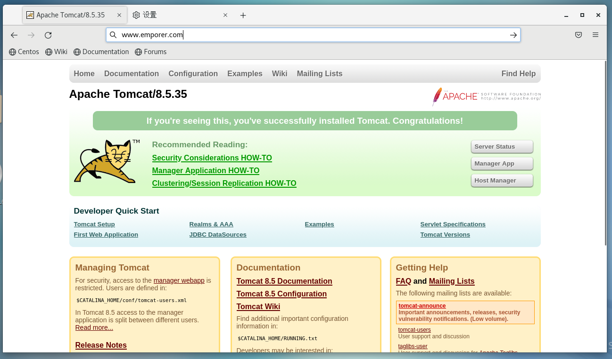The width and height of the screenshot is (612, 359).
Task: Open the FAQ link
Action: (404, 281)
